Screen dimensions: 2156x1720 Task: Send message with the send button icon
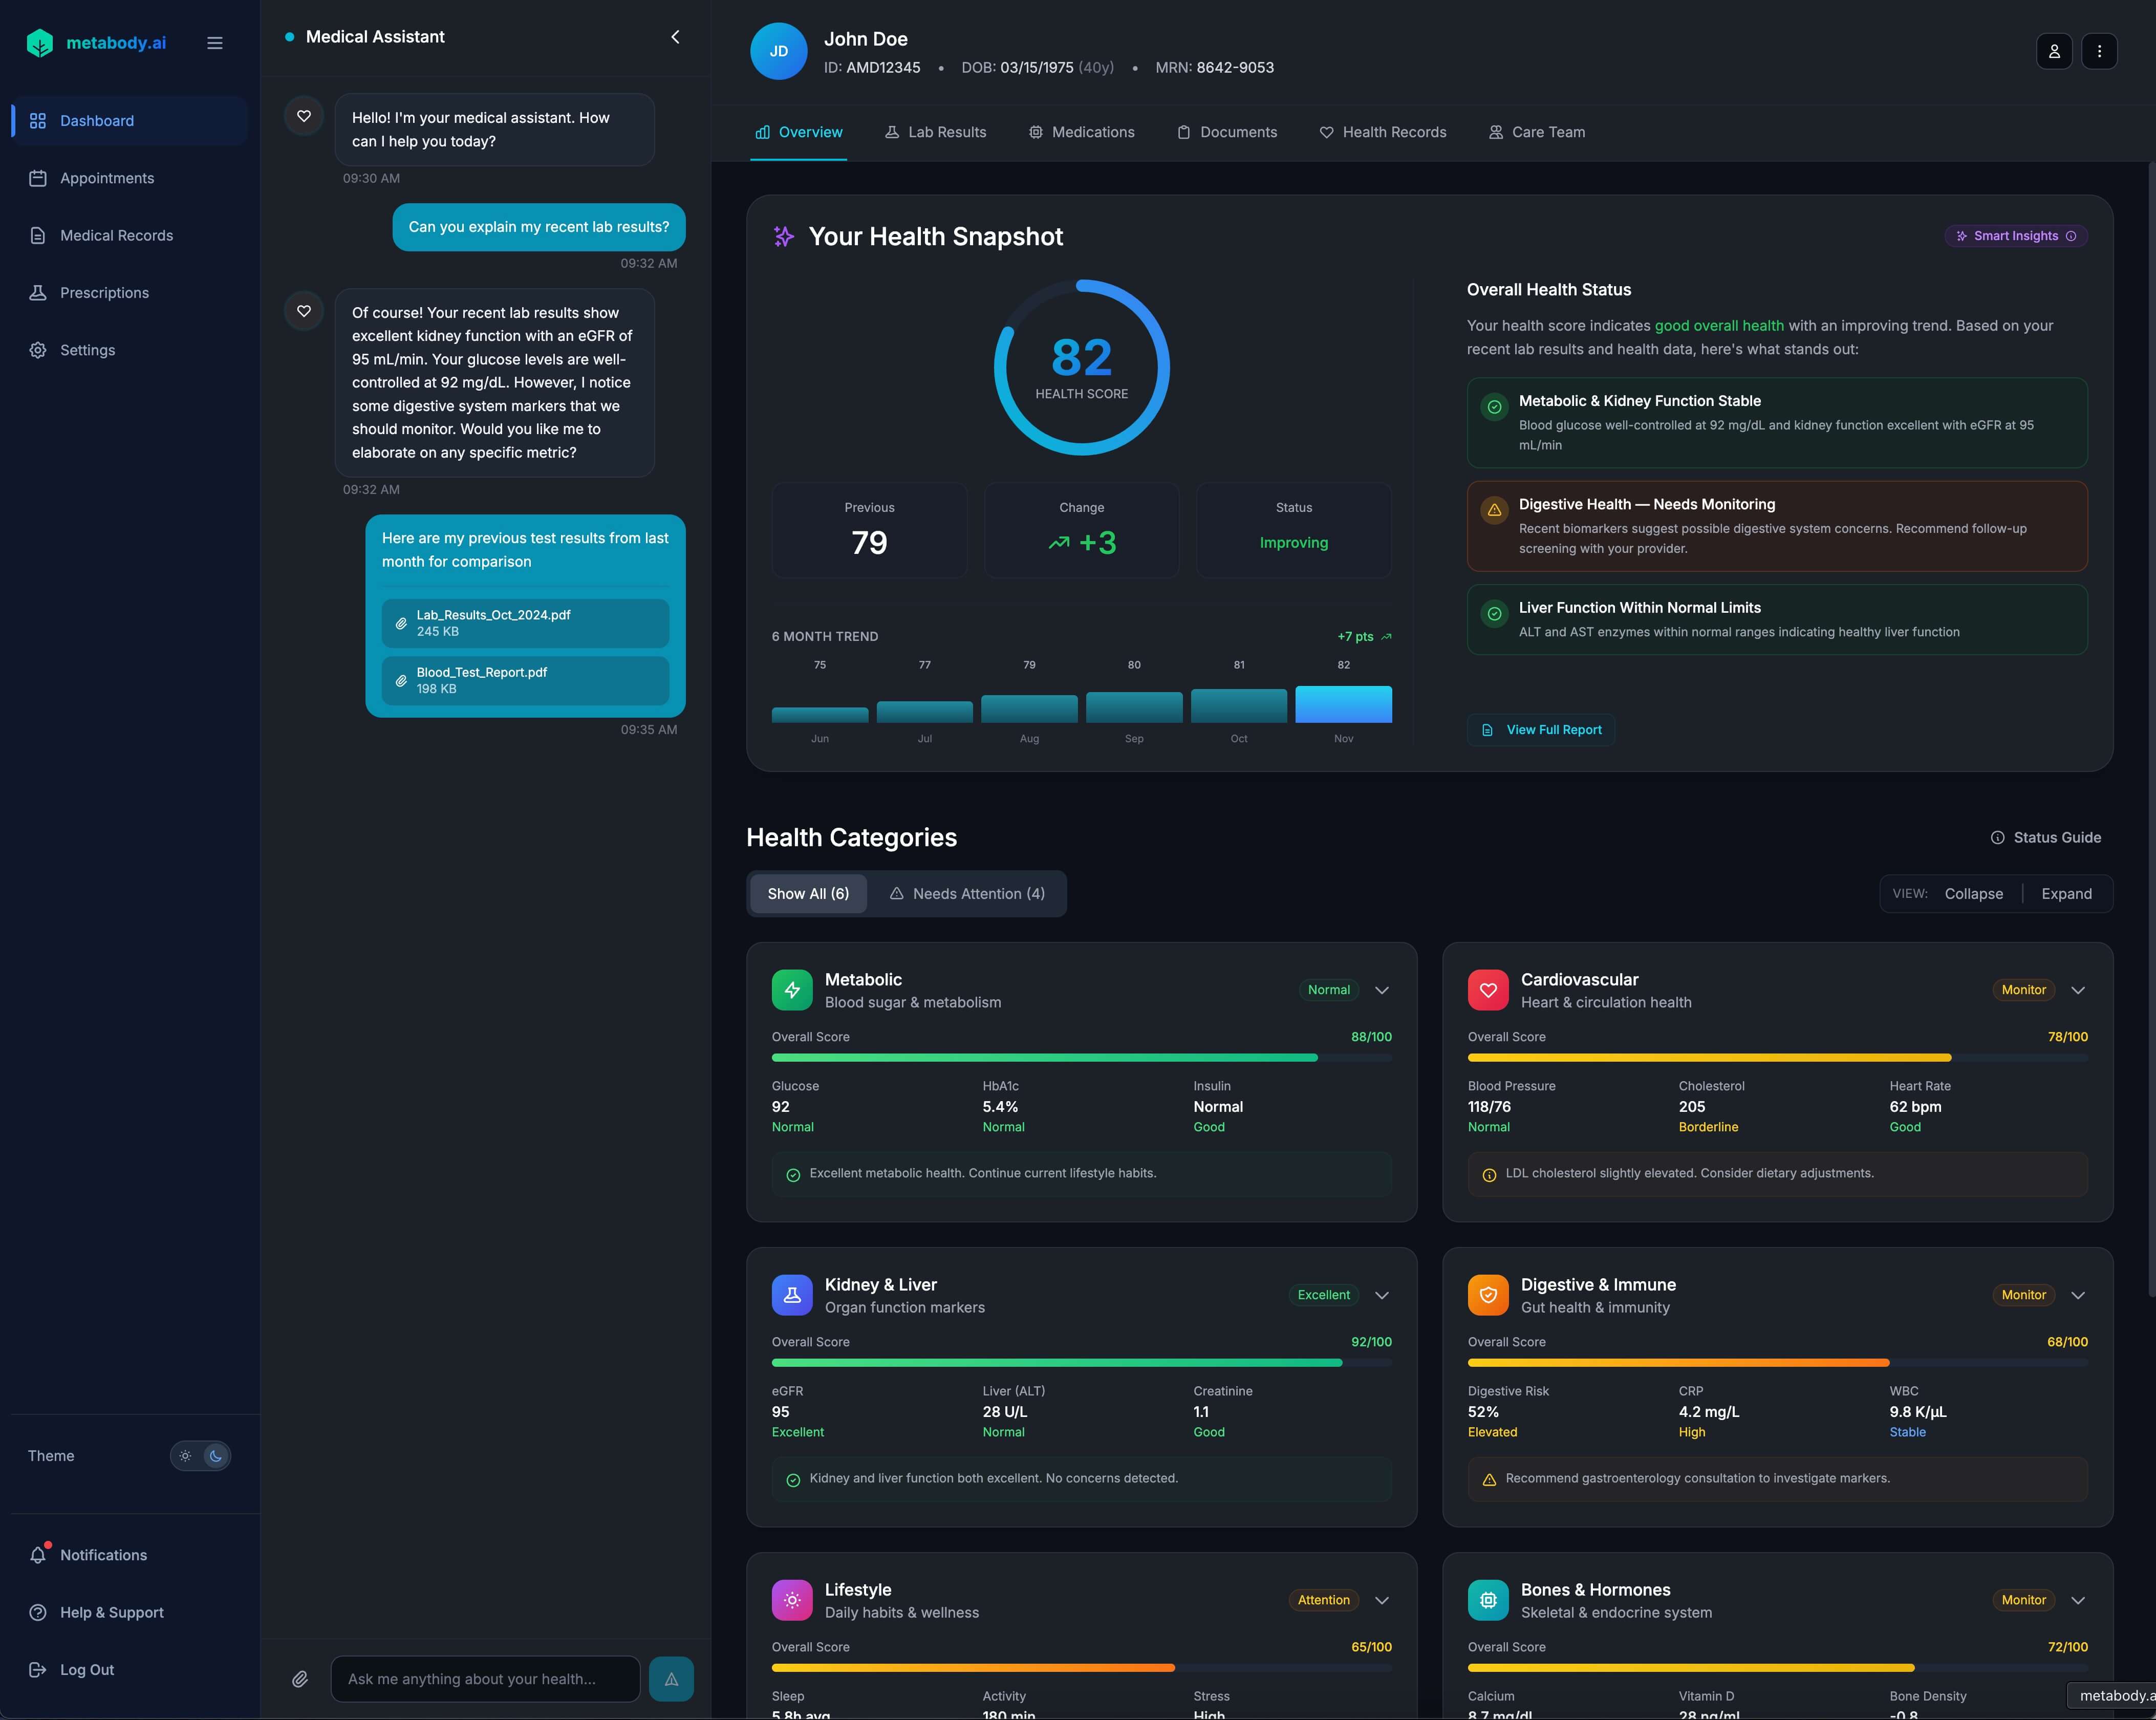[x=670, y=1679]
